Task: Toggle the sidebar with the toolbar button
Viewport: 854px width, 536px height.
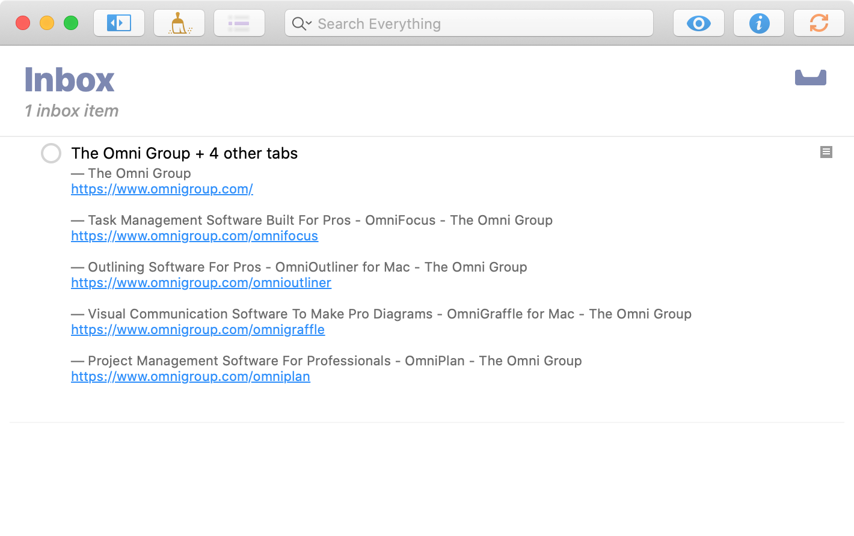Action: [x=119, y=23]
